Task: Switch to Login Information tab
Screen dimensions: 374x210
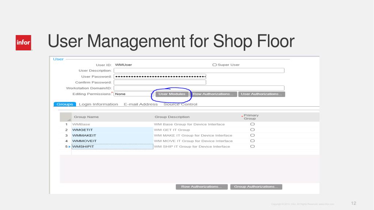Action: click(98, 104)
